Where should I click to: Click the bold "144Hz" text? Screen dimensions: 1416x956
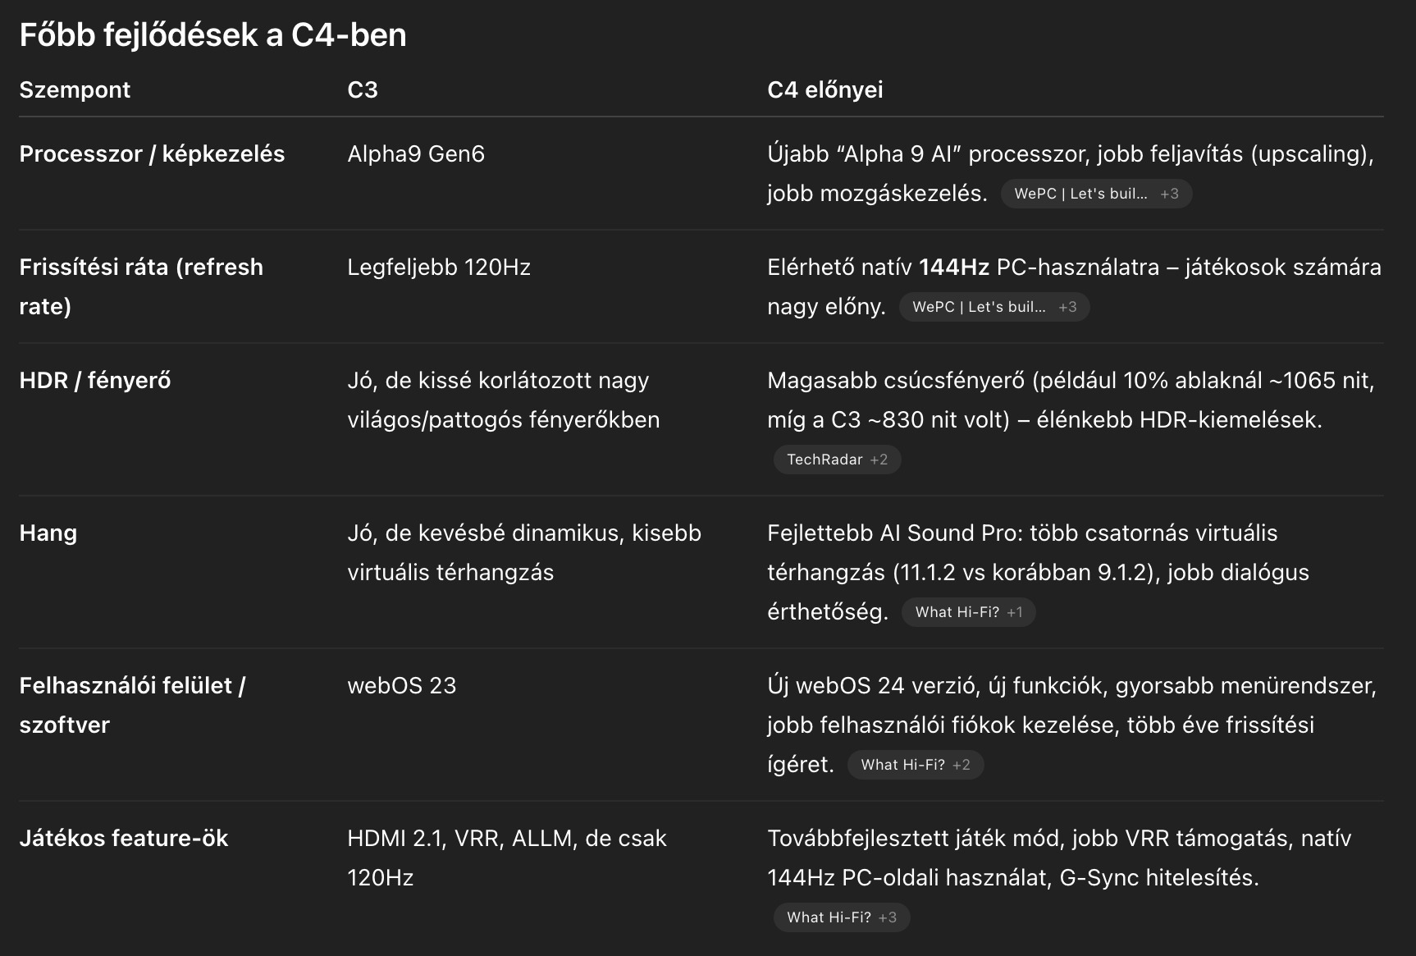(x=953, y=267)
